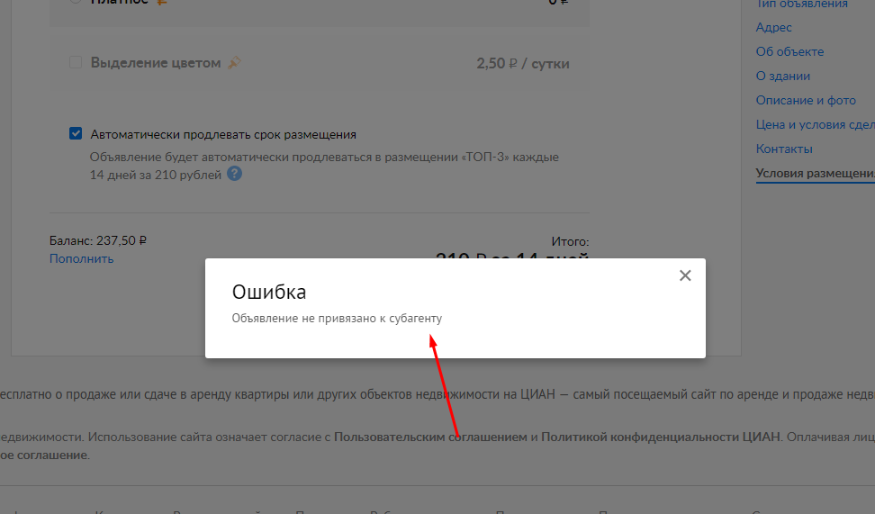Open the Описание и фото section
This screenshot has height=514, width=875.
click(806, 101)
